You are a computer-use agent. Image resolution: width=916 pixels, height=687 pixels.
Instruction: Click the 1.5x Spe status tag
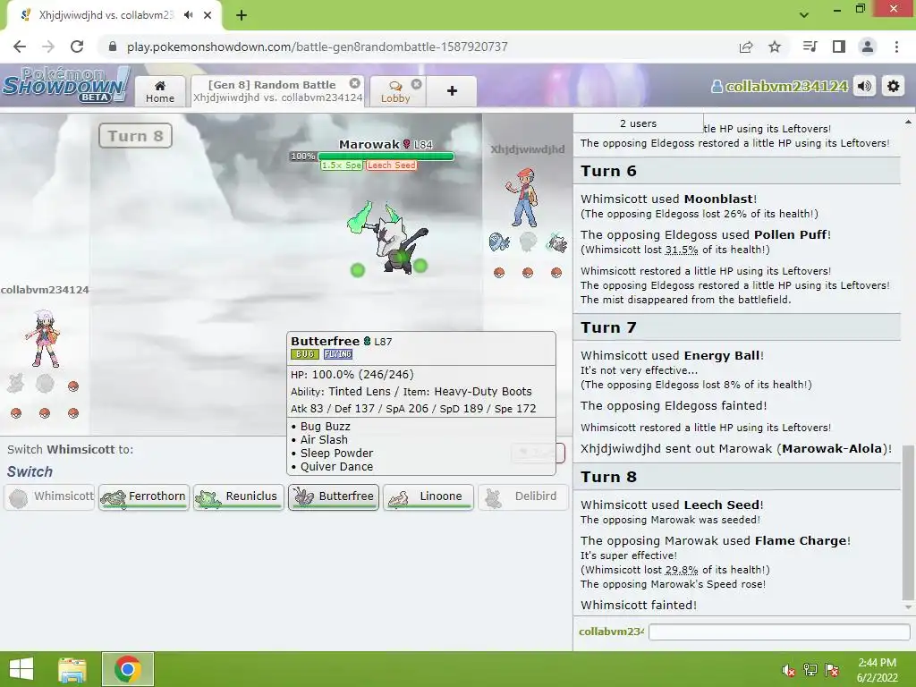pyautogui.click(x=342, y=165)
